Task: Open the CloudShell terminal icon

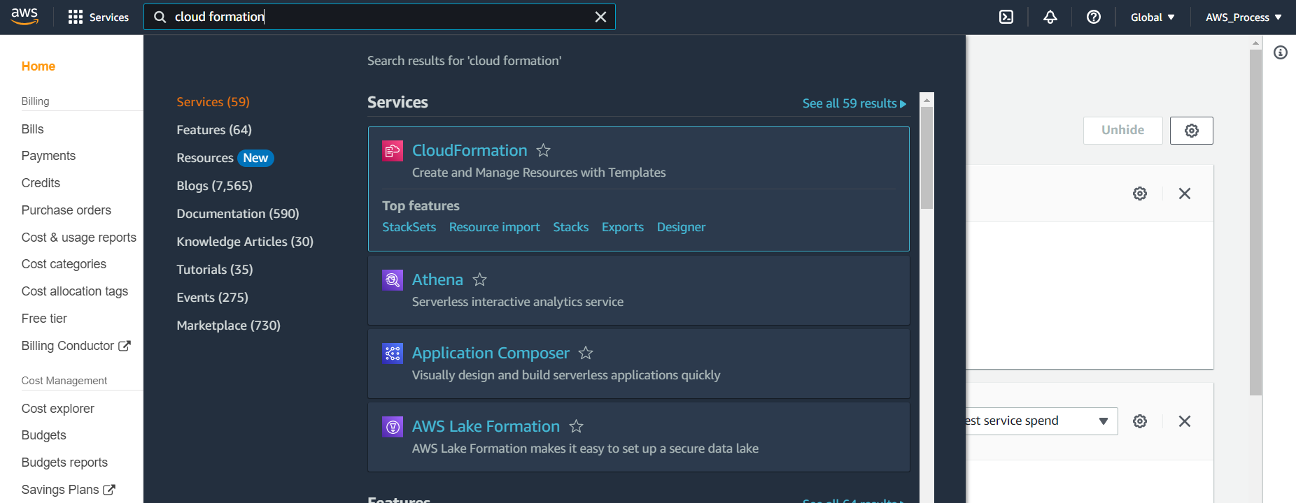Action: [1006, 17]
